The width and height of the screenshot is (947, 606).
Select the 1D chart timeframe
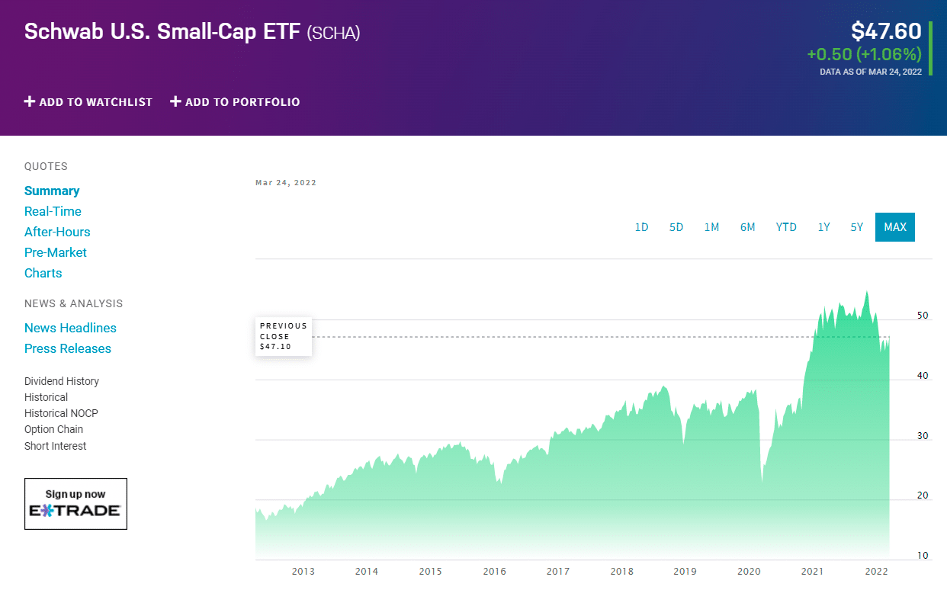pyautogui.click(x=641, y=226)
